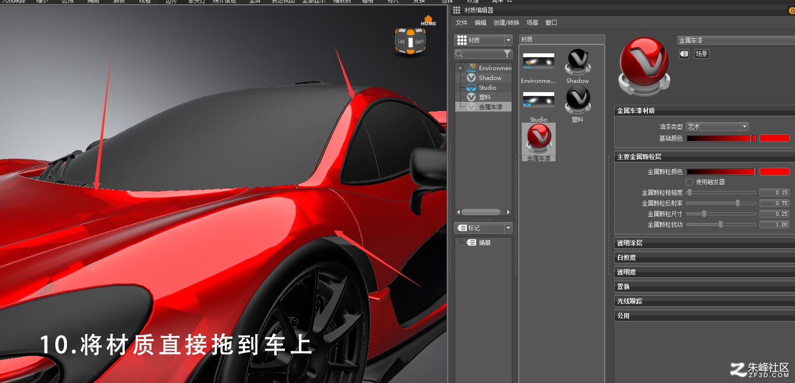The height and width of the screenshot is (383, 795).
Task: Adjust the 金属颗粒粗糙度 slider
Action: [x=721, y=192]
